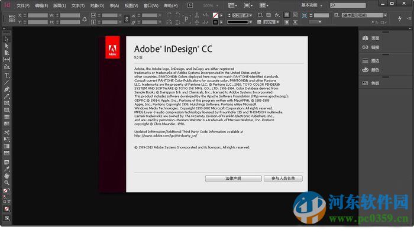The width and height of the screenshot is (414, 233).
Task: Open the 文件(F) menu
Action: click(23, 5)
